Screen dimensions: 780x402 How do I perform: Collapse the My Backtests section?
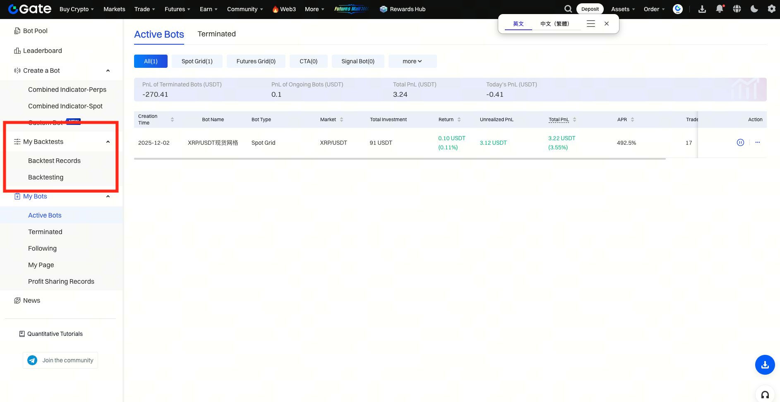108,142
